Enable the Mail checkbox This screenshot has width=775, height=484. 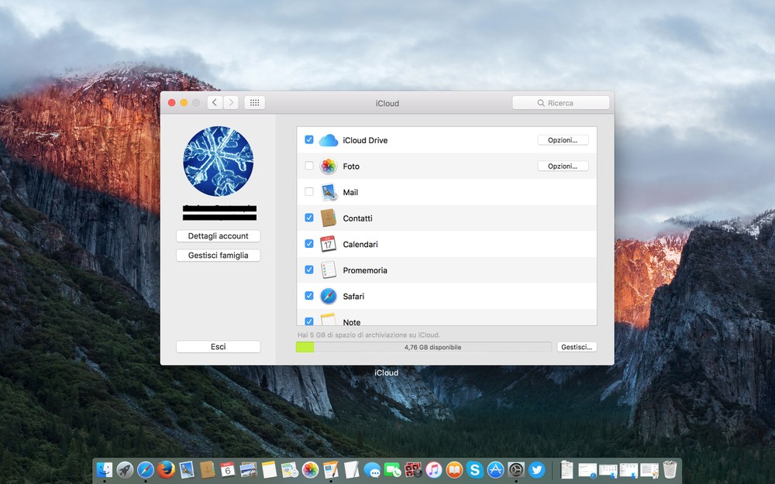point(309,192)
